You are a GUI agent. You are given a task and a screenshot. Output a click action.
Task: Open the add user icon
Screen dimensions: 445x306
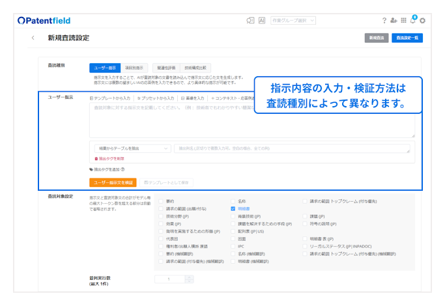pos(394,21)
